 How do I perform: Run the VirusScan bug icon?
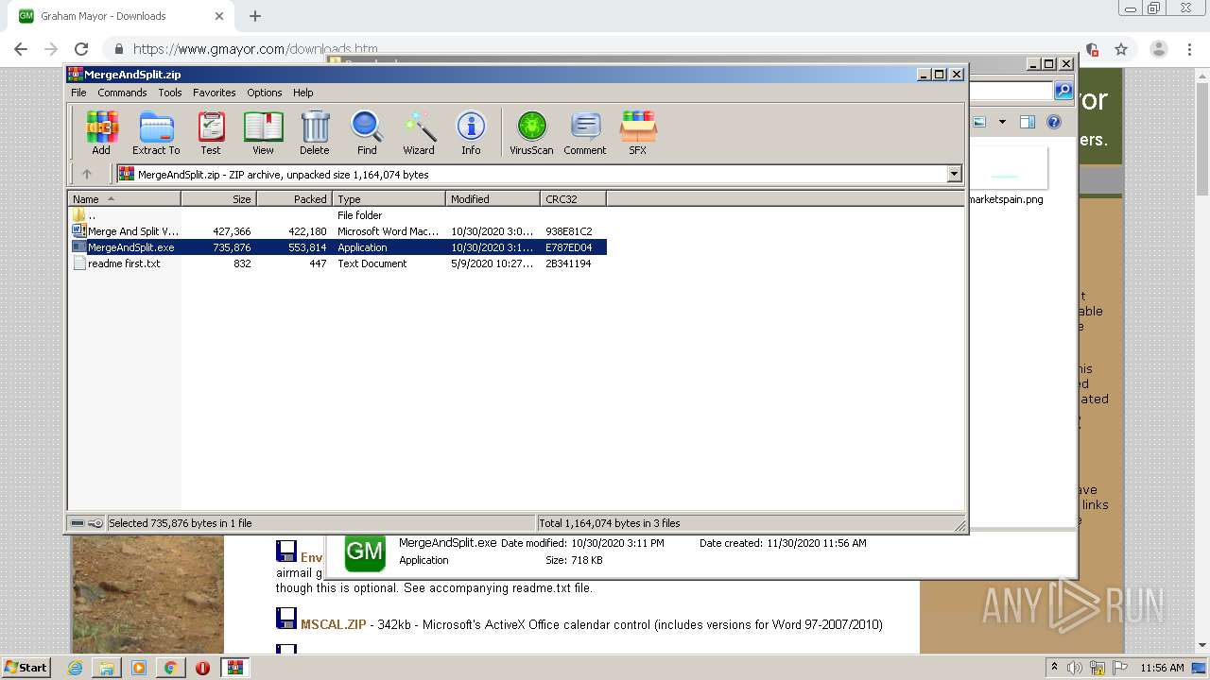531,132
